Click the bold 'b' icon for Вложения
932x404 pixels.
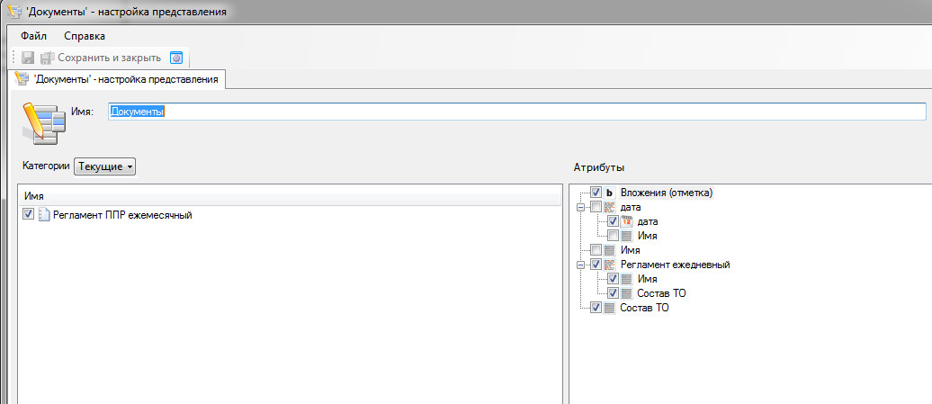[609, 193]
